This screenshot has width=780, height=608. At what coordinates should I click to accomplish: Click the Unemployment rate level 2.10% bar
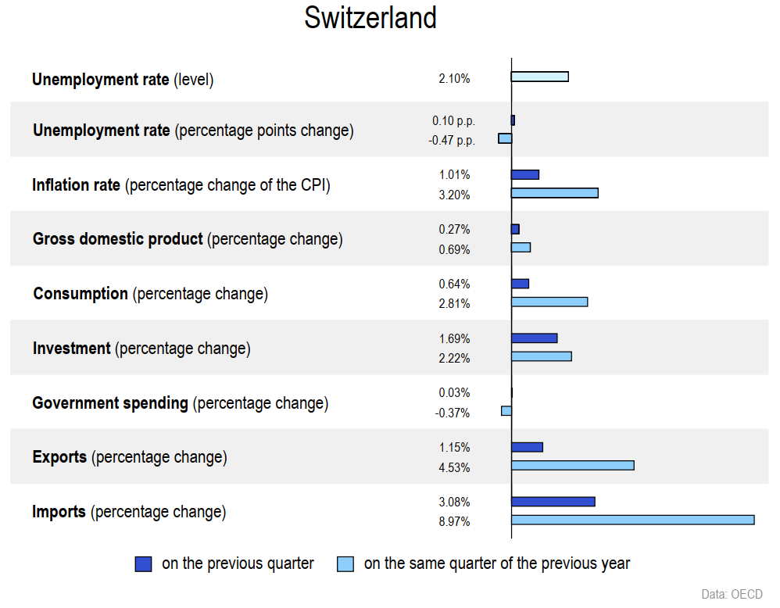[539, 77]
